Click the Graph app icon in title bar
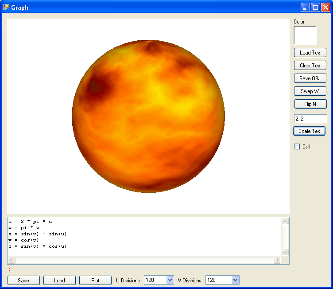This screenshot has height=289, width=333. (6, 7)
